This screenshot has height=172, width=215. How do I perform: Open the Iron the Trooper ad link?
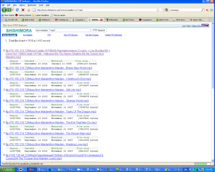pos(92,35)
